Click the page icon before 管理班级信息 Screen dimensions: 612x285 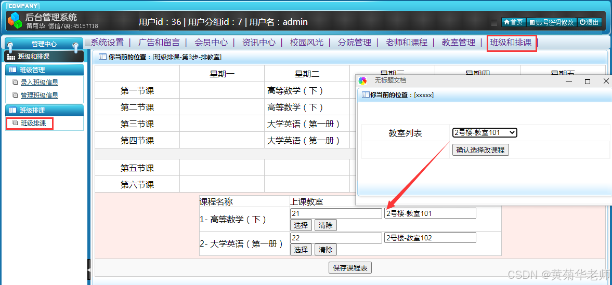(15, 95)
